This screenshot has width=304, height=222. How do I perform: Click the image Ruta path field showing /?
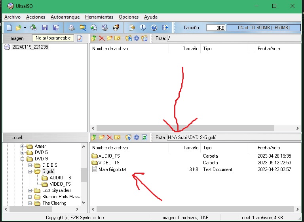click(x=234, y=38)
